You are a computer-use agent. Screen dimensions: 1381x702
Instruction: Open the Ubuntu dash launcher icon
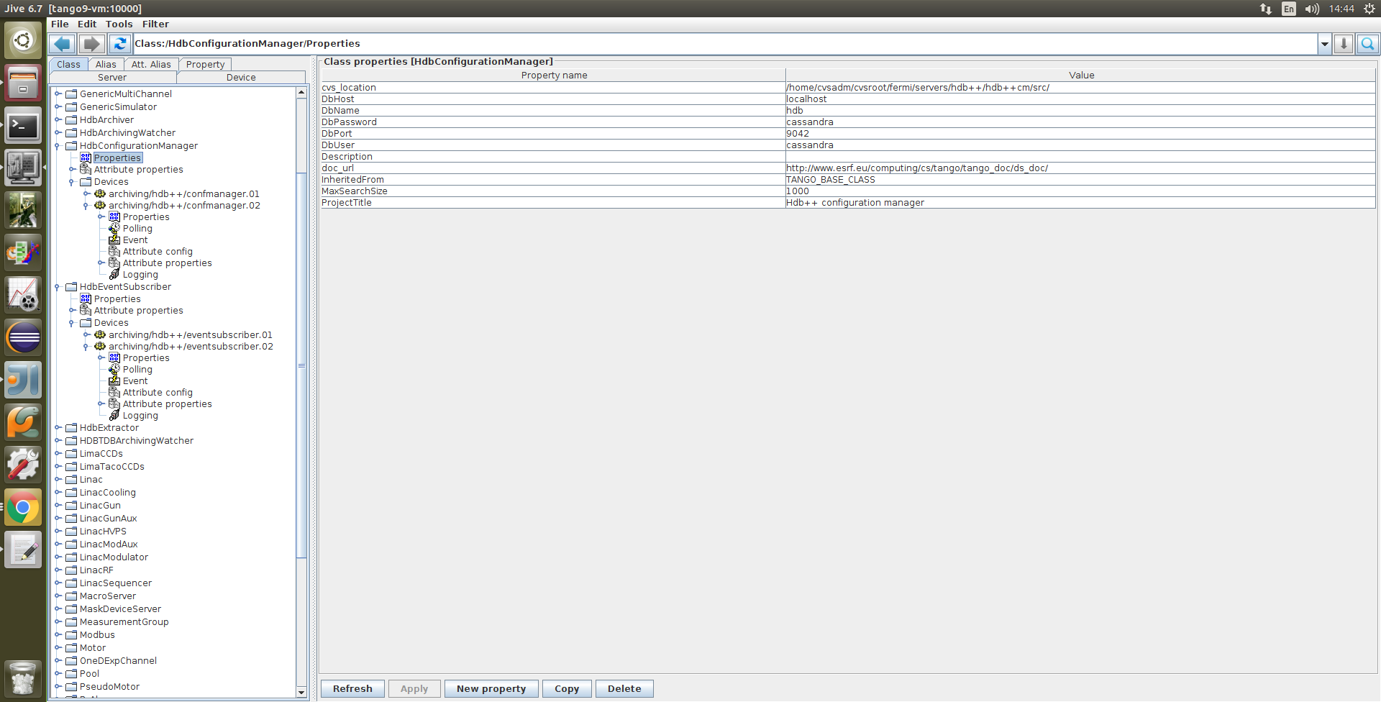pyautogui.click(x=23, y=40)
